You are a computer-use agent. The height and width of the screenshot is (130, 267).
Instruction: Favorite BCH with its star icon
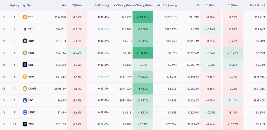point(4,53)
